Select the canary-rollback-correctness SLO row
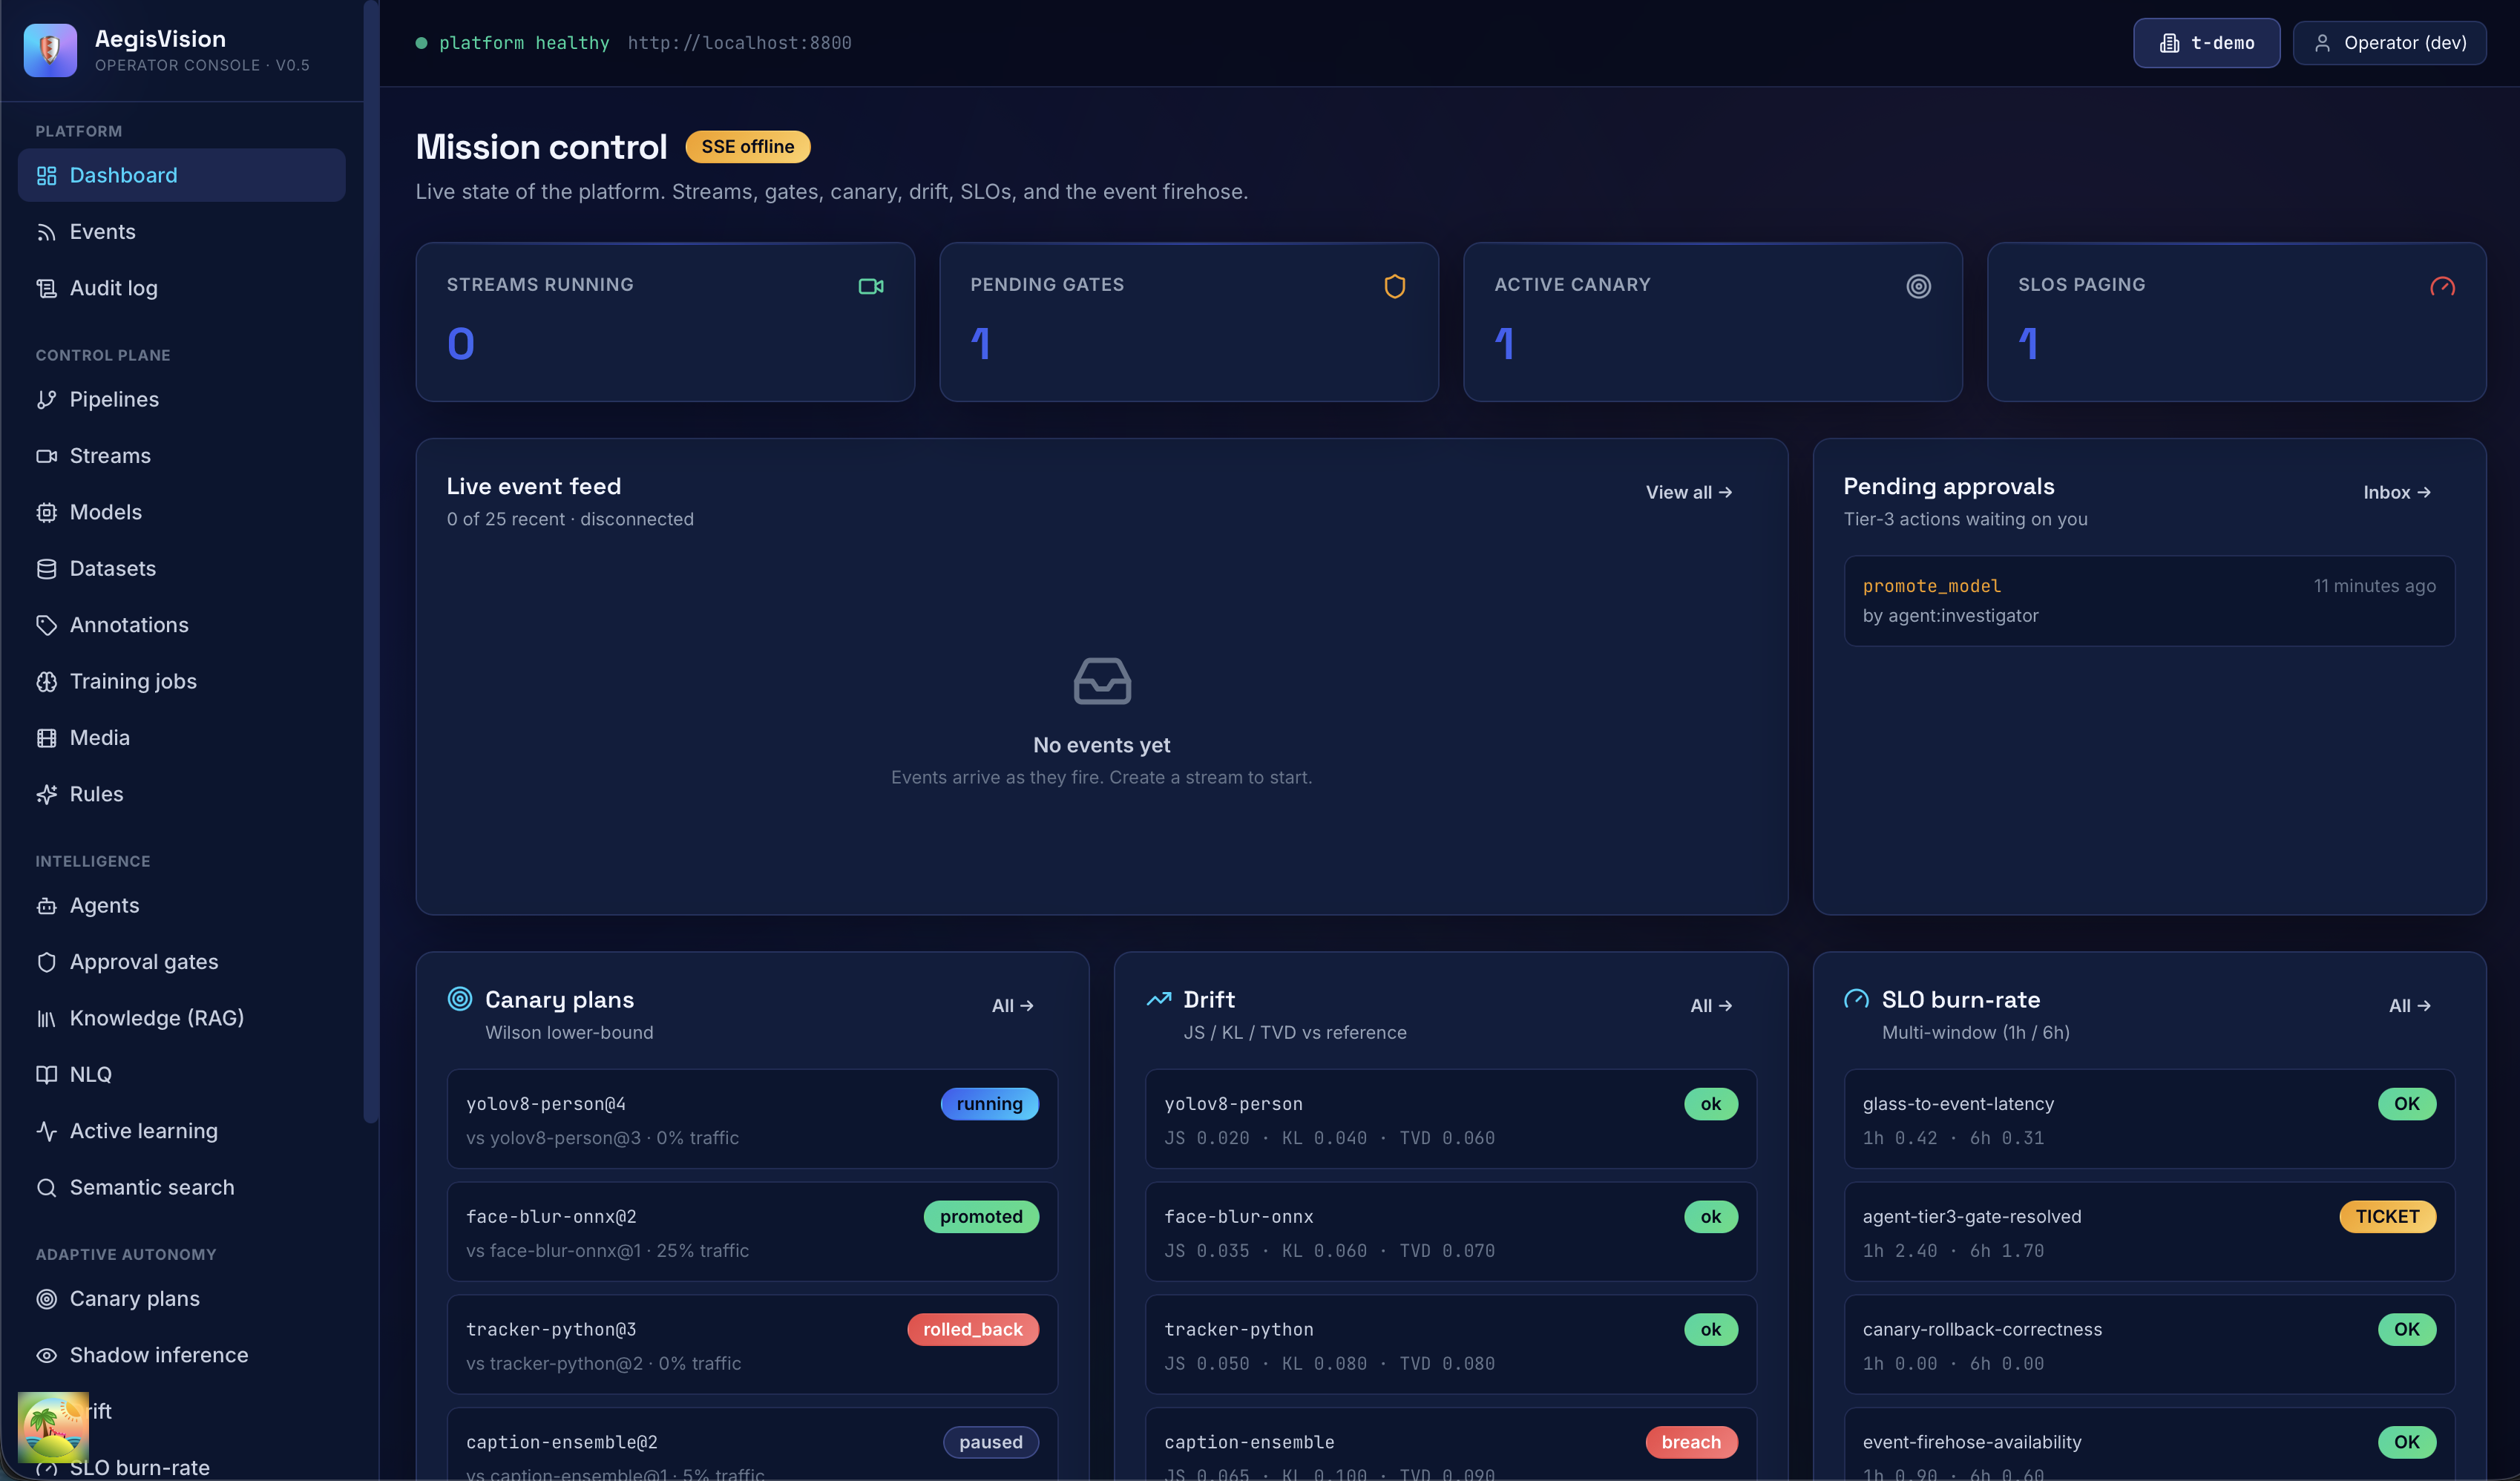The height and width of the screenshot is (1481, 2520). (2149, 1345)
